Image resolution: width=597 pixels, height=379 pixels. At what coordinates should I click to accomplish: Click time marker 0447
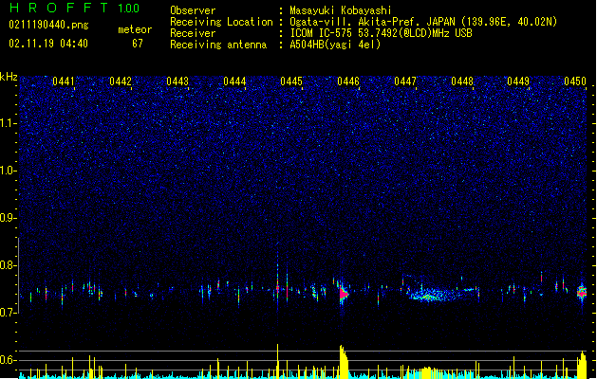tap(405, 81)
